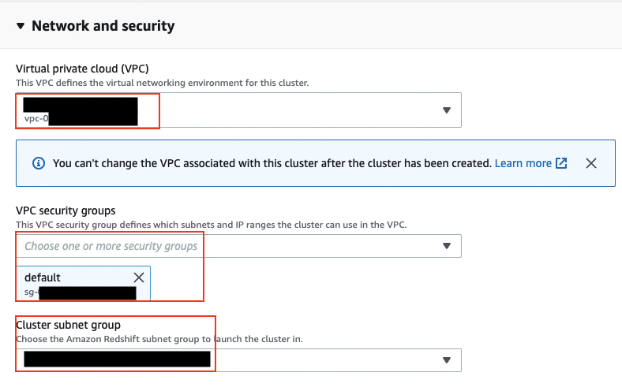Click the default security group chip label
This screenshot has width=622, height=391.
(43, 277)
